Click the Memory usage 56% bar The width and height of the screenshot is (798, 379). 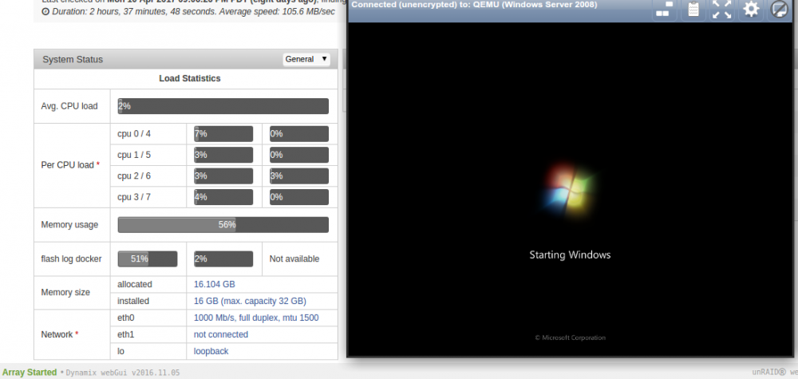click(x=223, y=224)
